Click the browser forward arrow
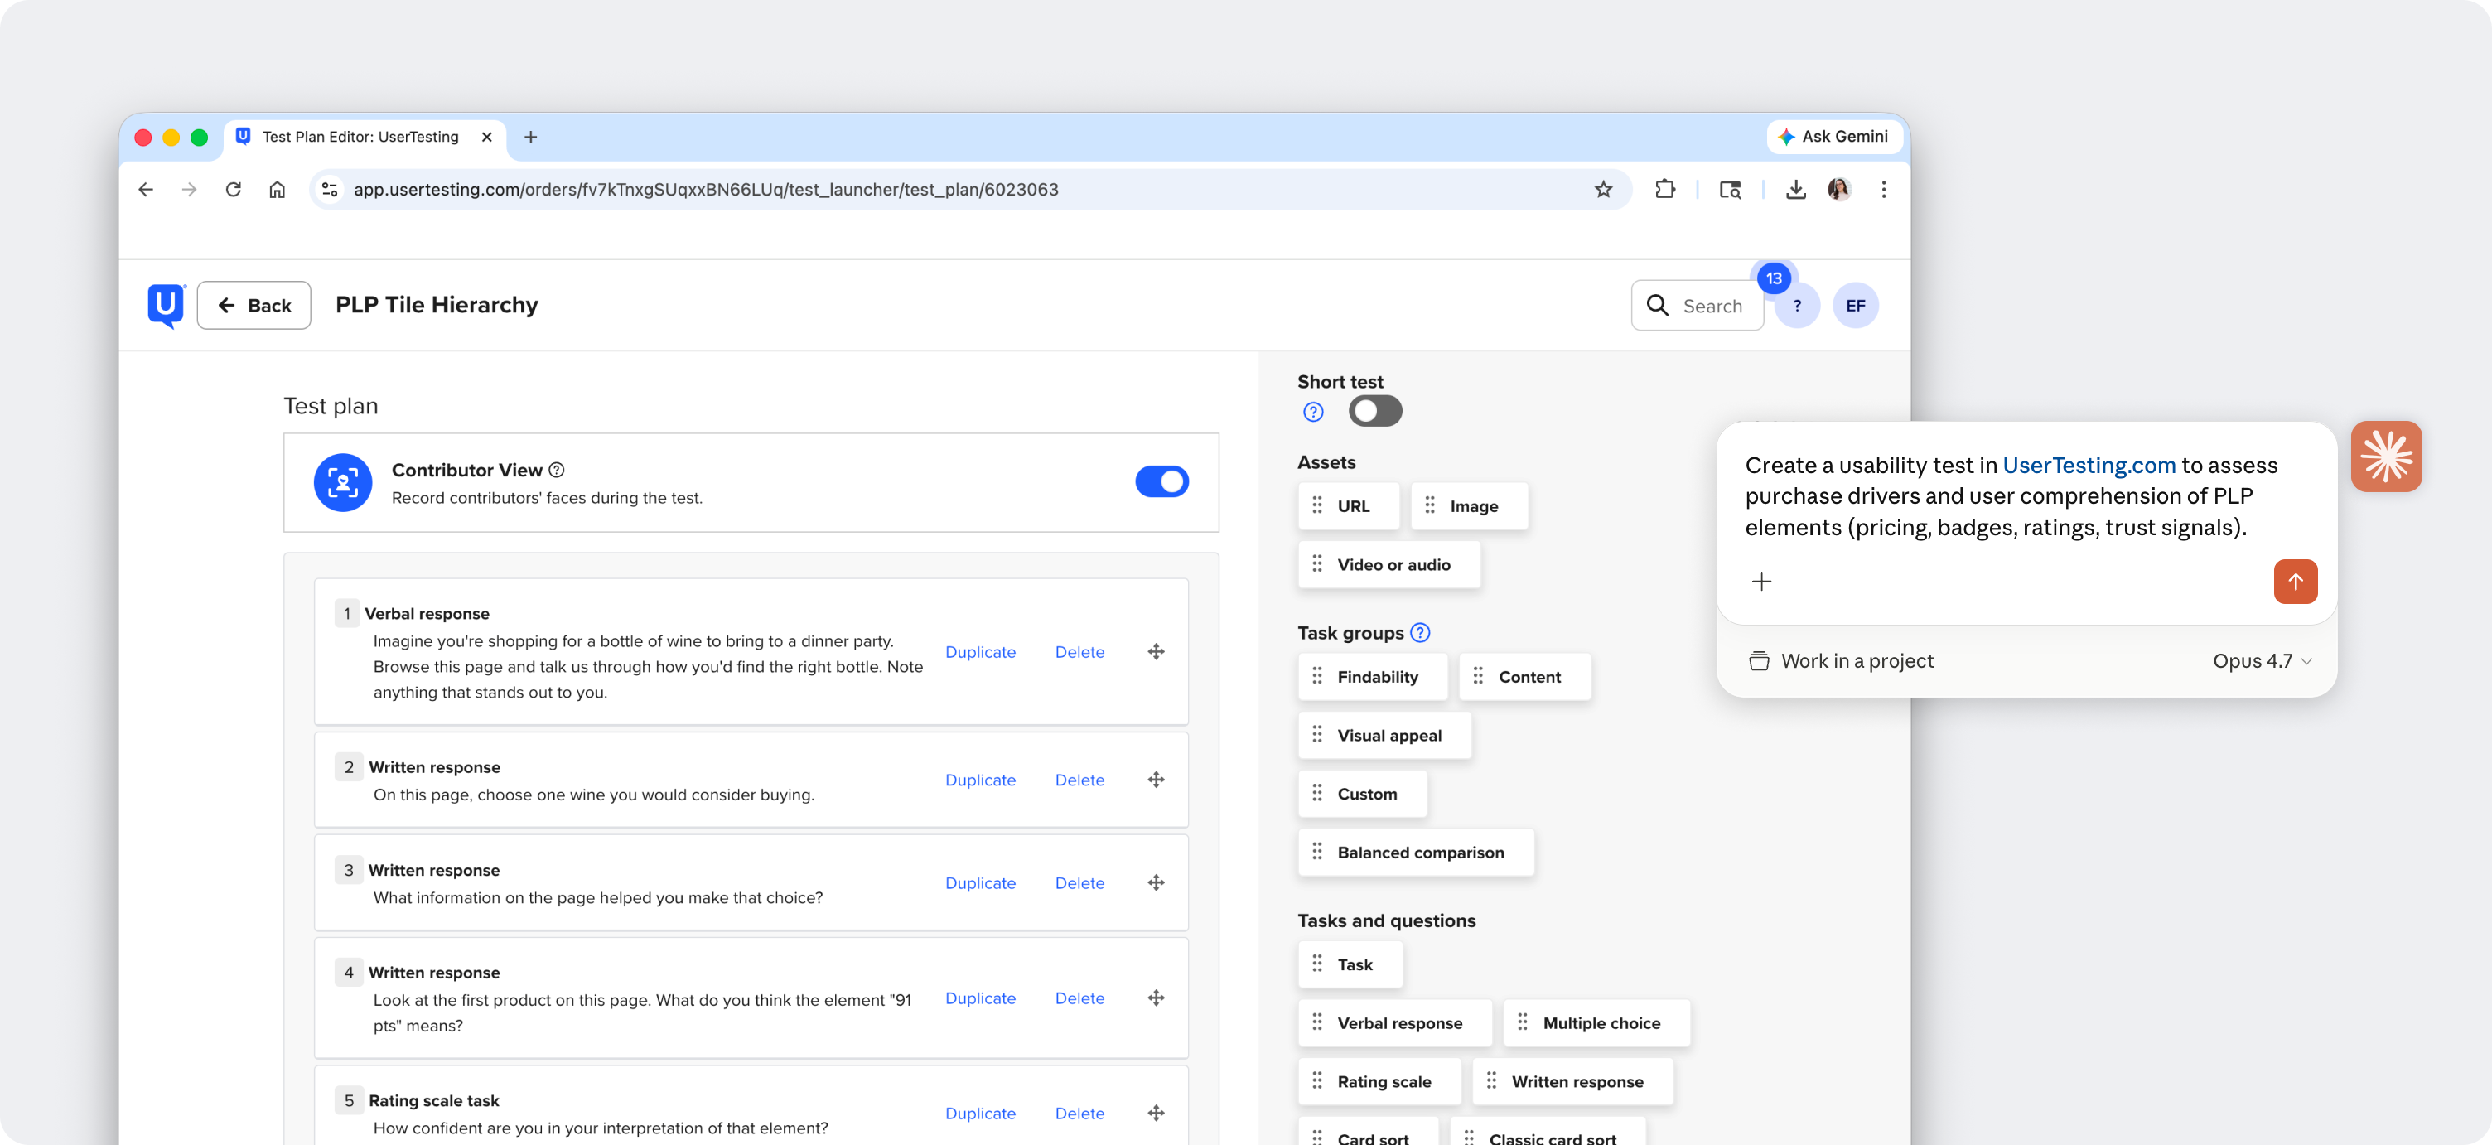 pos(190,190)
